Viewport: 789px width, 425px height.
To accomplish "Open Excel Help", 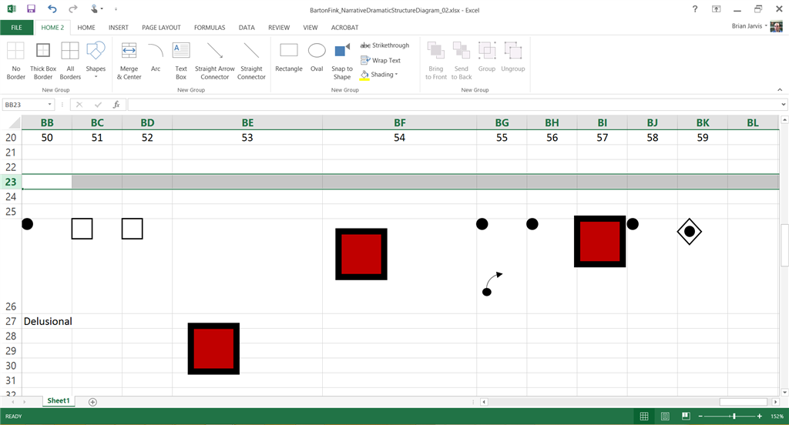I will coord(695,9).
